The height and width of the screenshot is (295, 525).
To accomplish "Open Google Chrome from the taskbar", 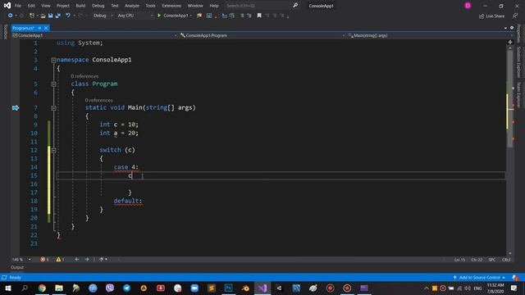I will 42,288.
